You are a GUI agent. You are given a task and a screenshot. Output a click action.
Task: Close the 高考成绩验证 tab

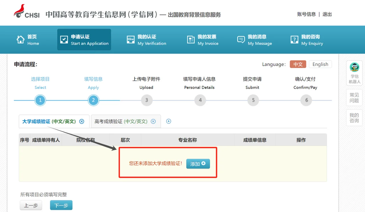pos(153,122)
